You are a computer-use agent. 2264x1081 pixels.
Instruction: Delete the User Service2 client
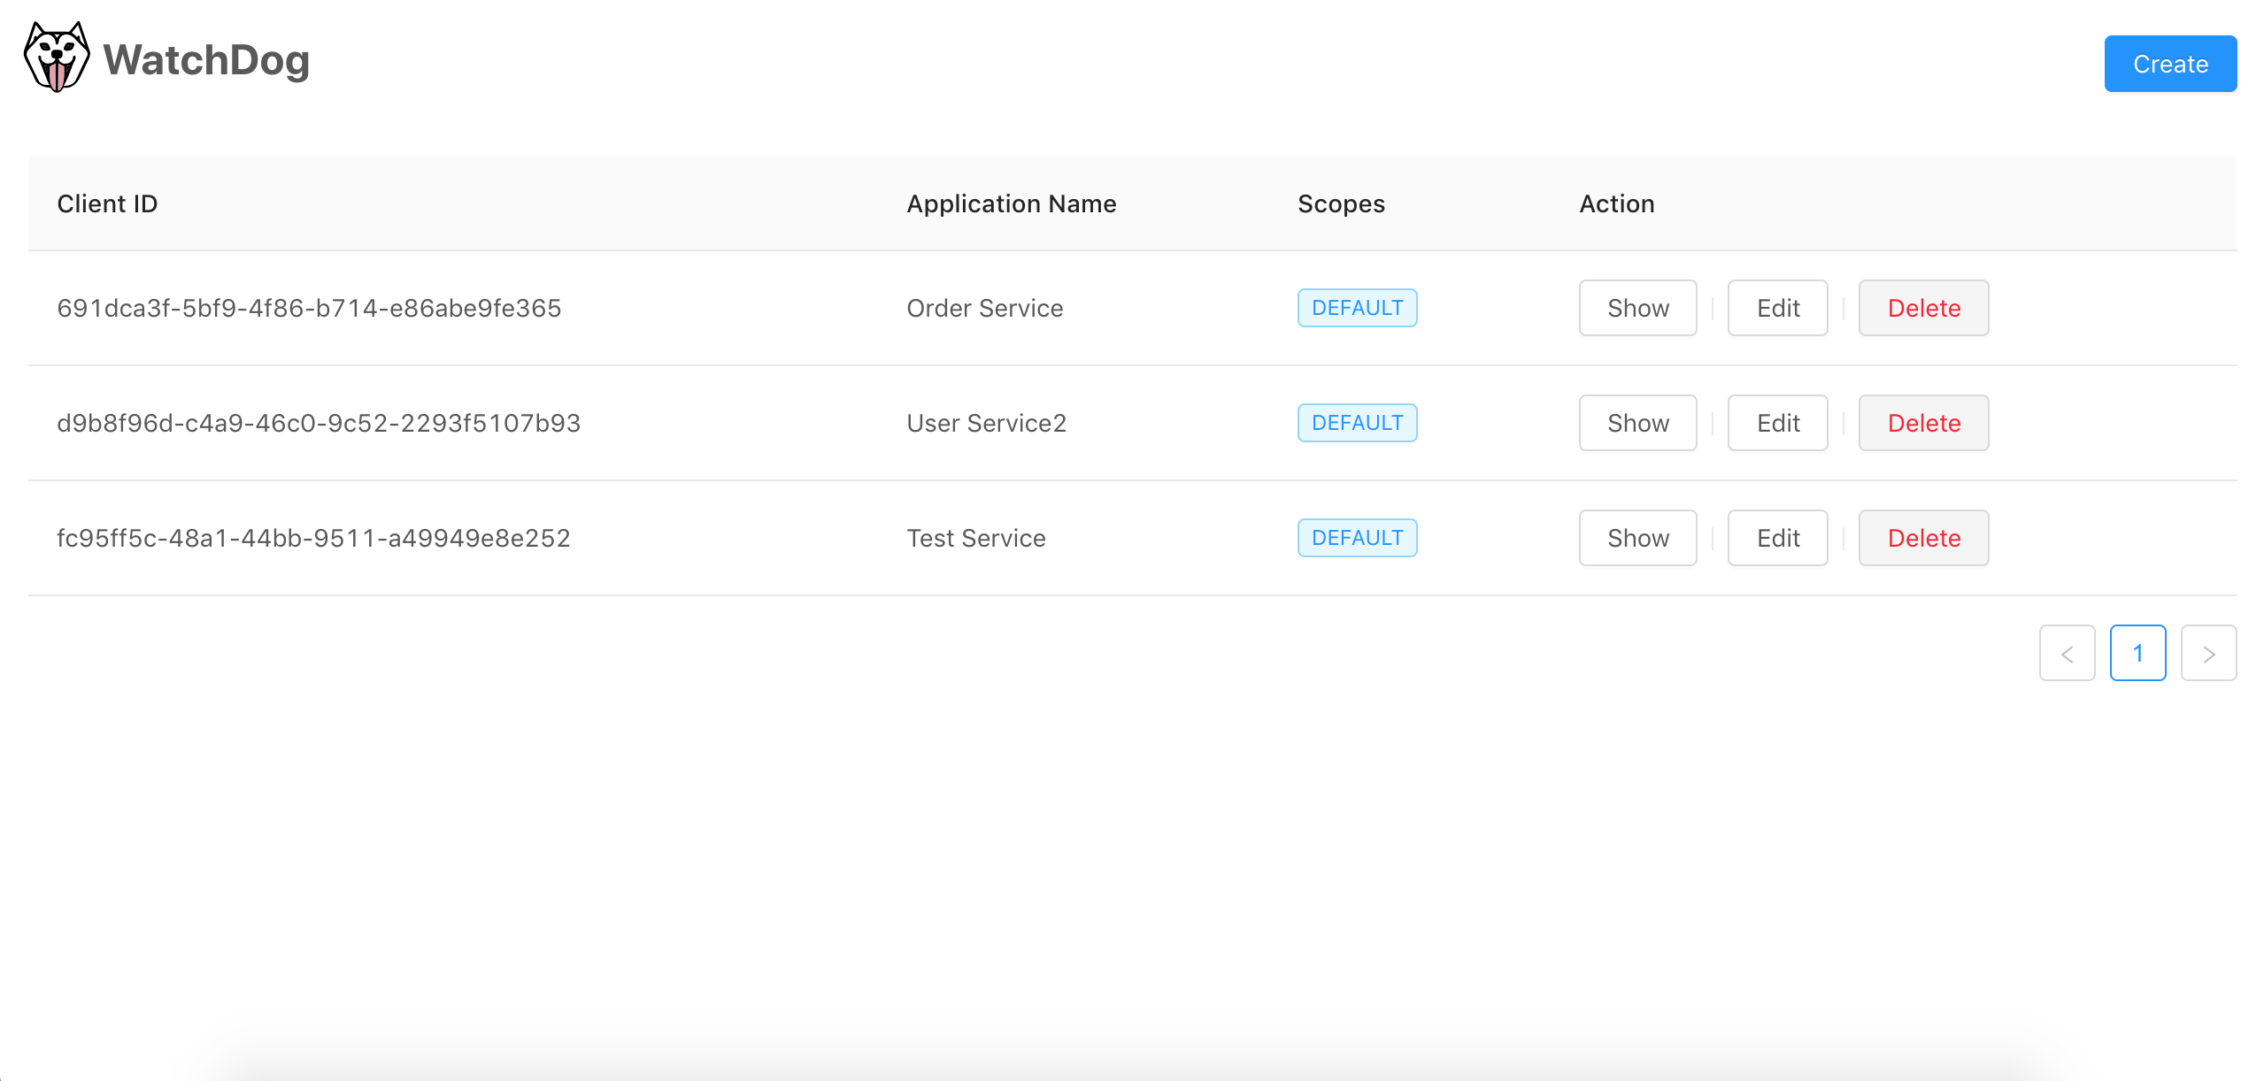pos(1923,423)
